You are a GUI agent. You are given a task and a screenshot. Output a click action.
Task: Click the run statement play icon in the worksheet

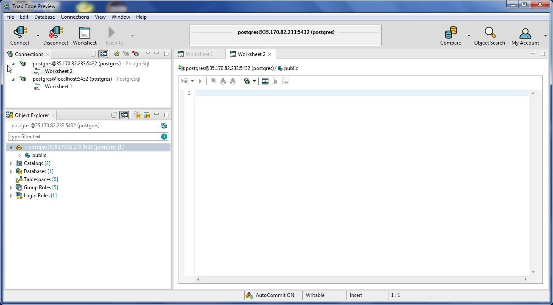200,81
